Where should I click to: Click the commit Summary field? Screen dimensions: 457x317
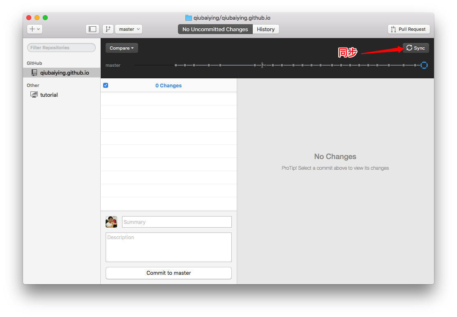coord(177,222)
